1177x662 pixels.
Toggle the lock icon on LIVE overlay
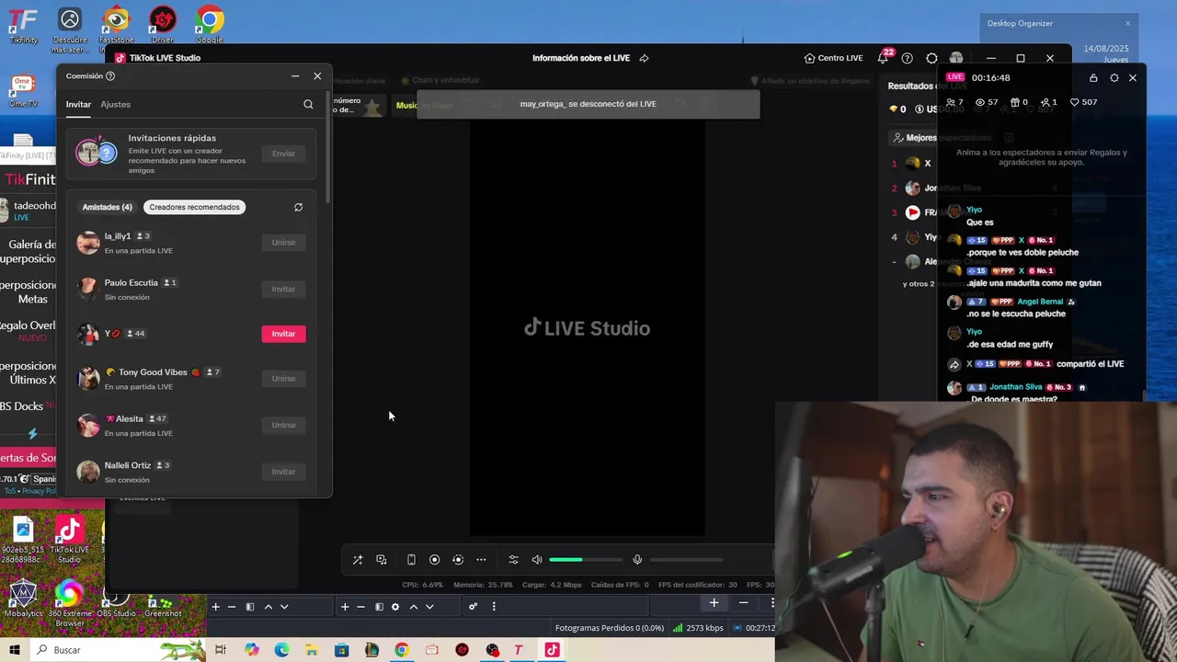pyautogui.click(x=1093, y=78)
